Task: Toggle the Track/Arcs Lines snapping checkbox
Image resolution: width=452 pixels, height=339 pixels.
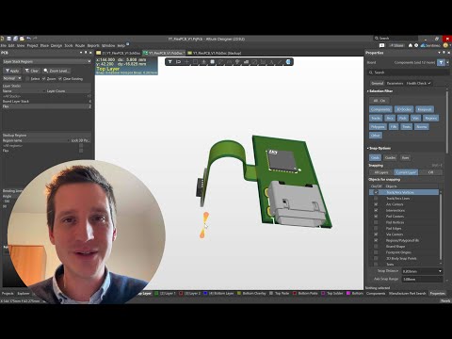Action: tap(376, 199)
